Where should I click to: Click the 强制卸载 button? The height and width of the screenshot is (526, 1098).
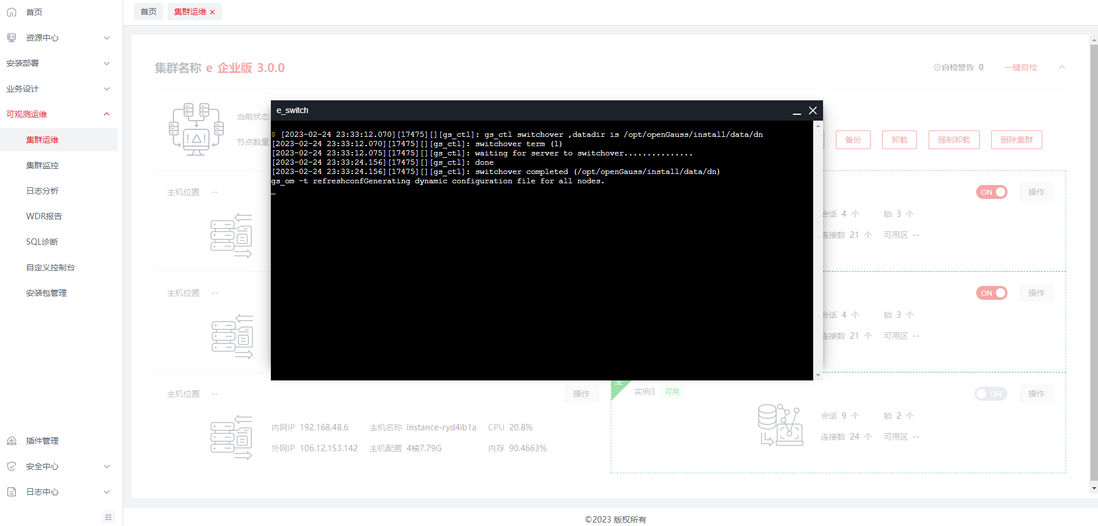pyautogui.click(x=954, y=140)
